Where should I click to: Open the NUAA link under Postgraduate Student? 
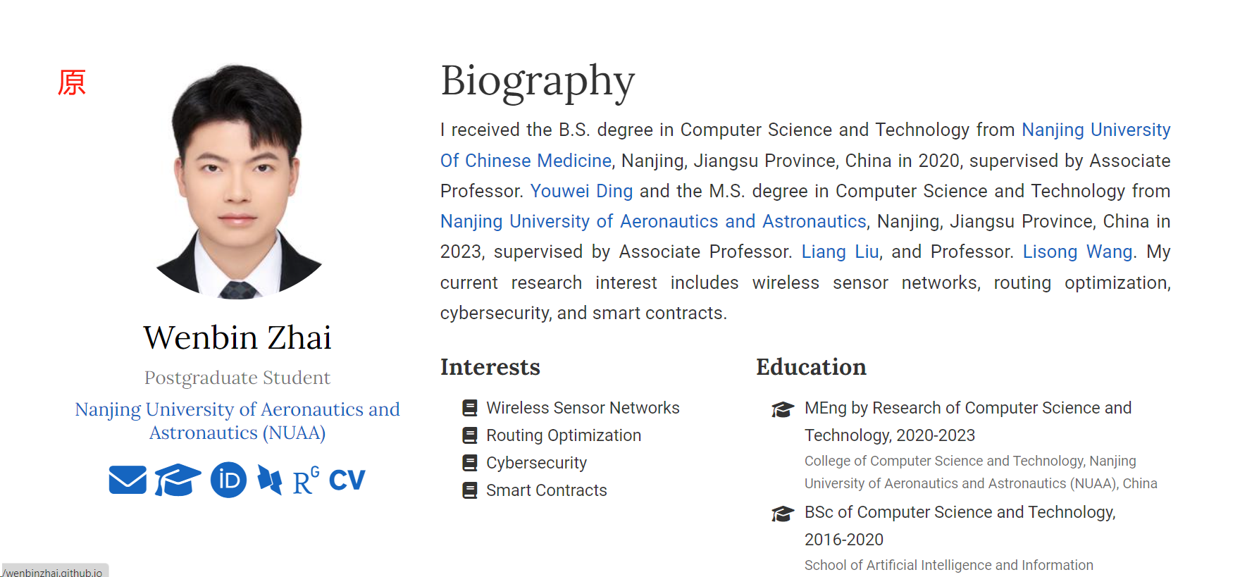[237, 421]
